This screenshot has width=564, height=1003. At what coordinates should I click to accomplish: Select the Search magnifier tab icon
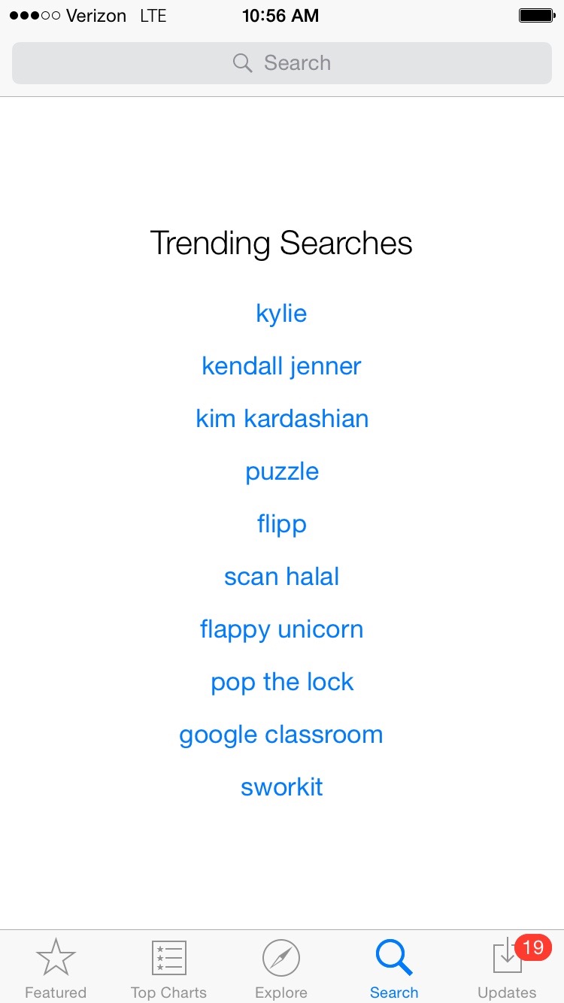[393, 958]
